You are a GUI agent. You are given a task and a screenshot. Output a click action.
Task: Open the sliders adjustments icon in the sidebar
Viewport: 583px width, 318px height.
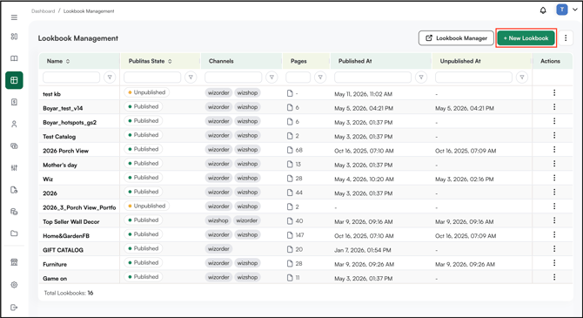(x=14, y=168)
